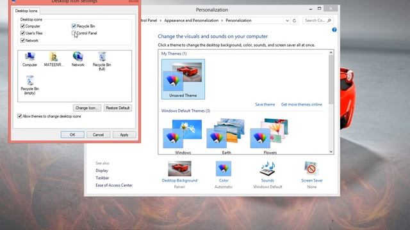Screen dimensions: 410x230
Task: Click Get more themes online link
Action: 302,104
